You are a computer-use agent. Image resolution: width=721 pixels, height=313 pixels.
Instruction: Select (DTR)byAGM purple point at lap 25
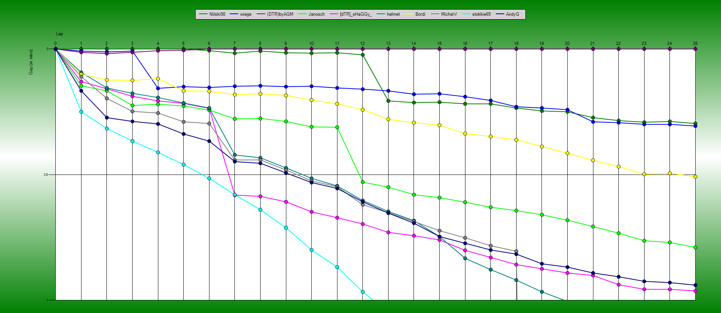(695, 49)
